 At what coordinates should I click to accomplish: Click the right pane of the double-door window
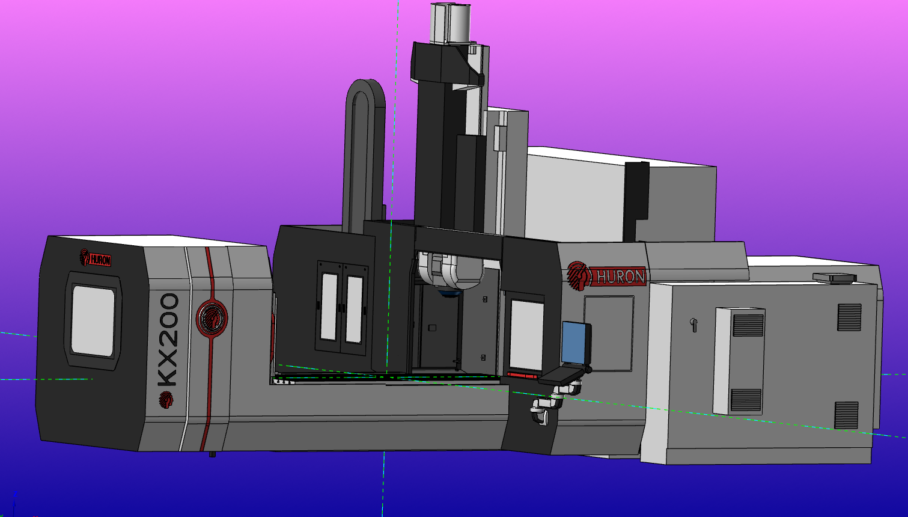[x=354, y=310]
